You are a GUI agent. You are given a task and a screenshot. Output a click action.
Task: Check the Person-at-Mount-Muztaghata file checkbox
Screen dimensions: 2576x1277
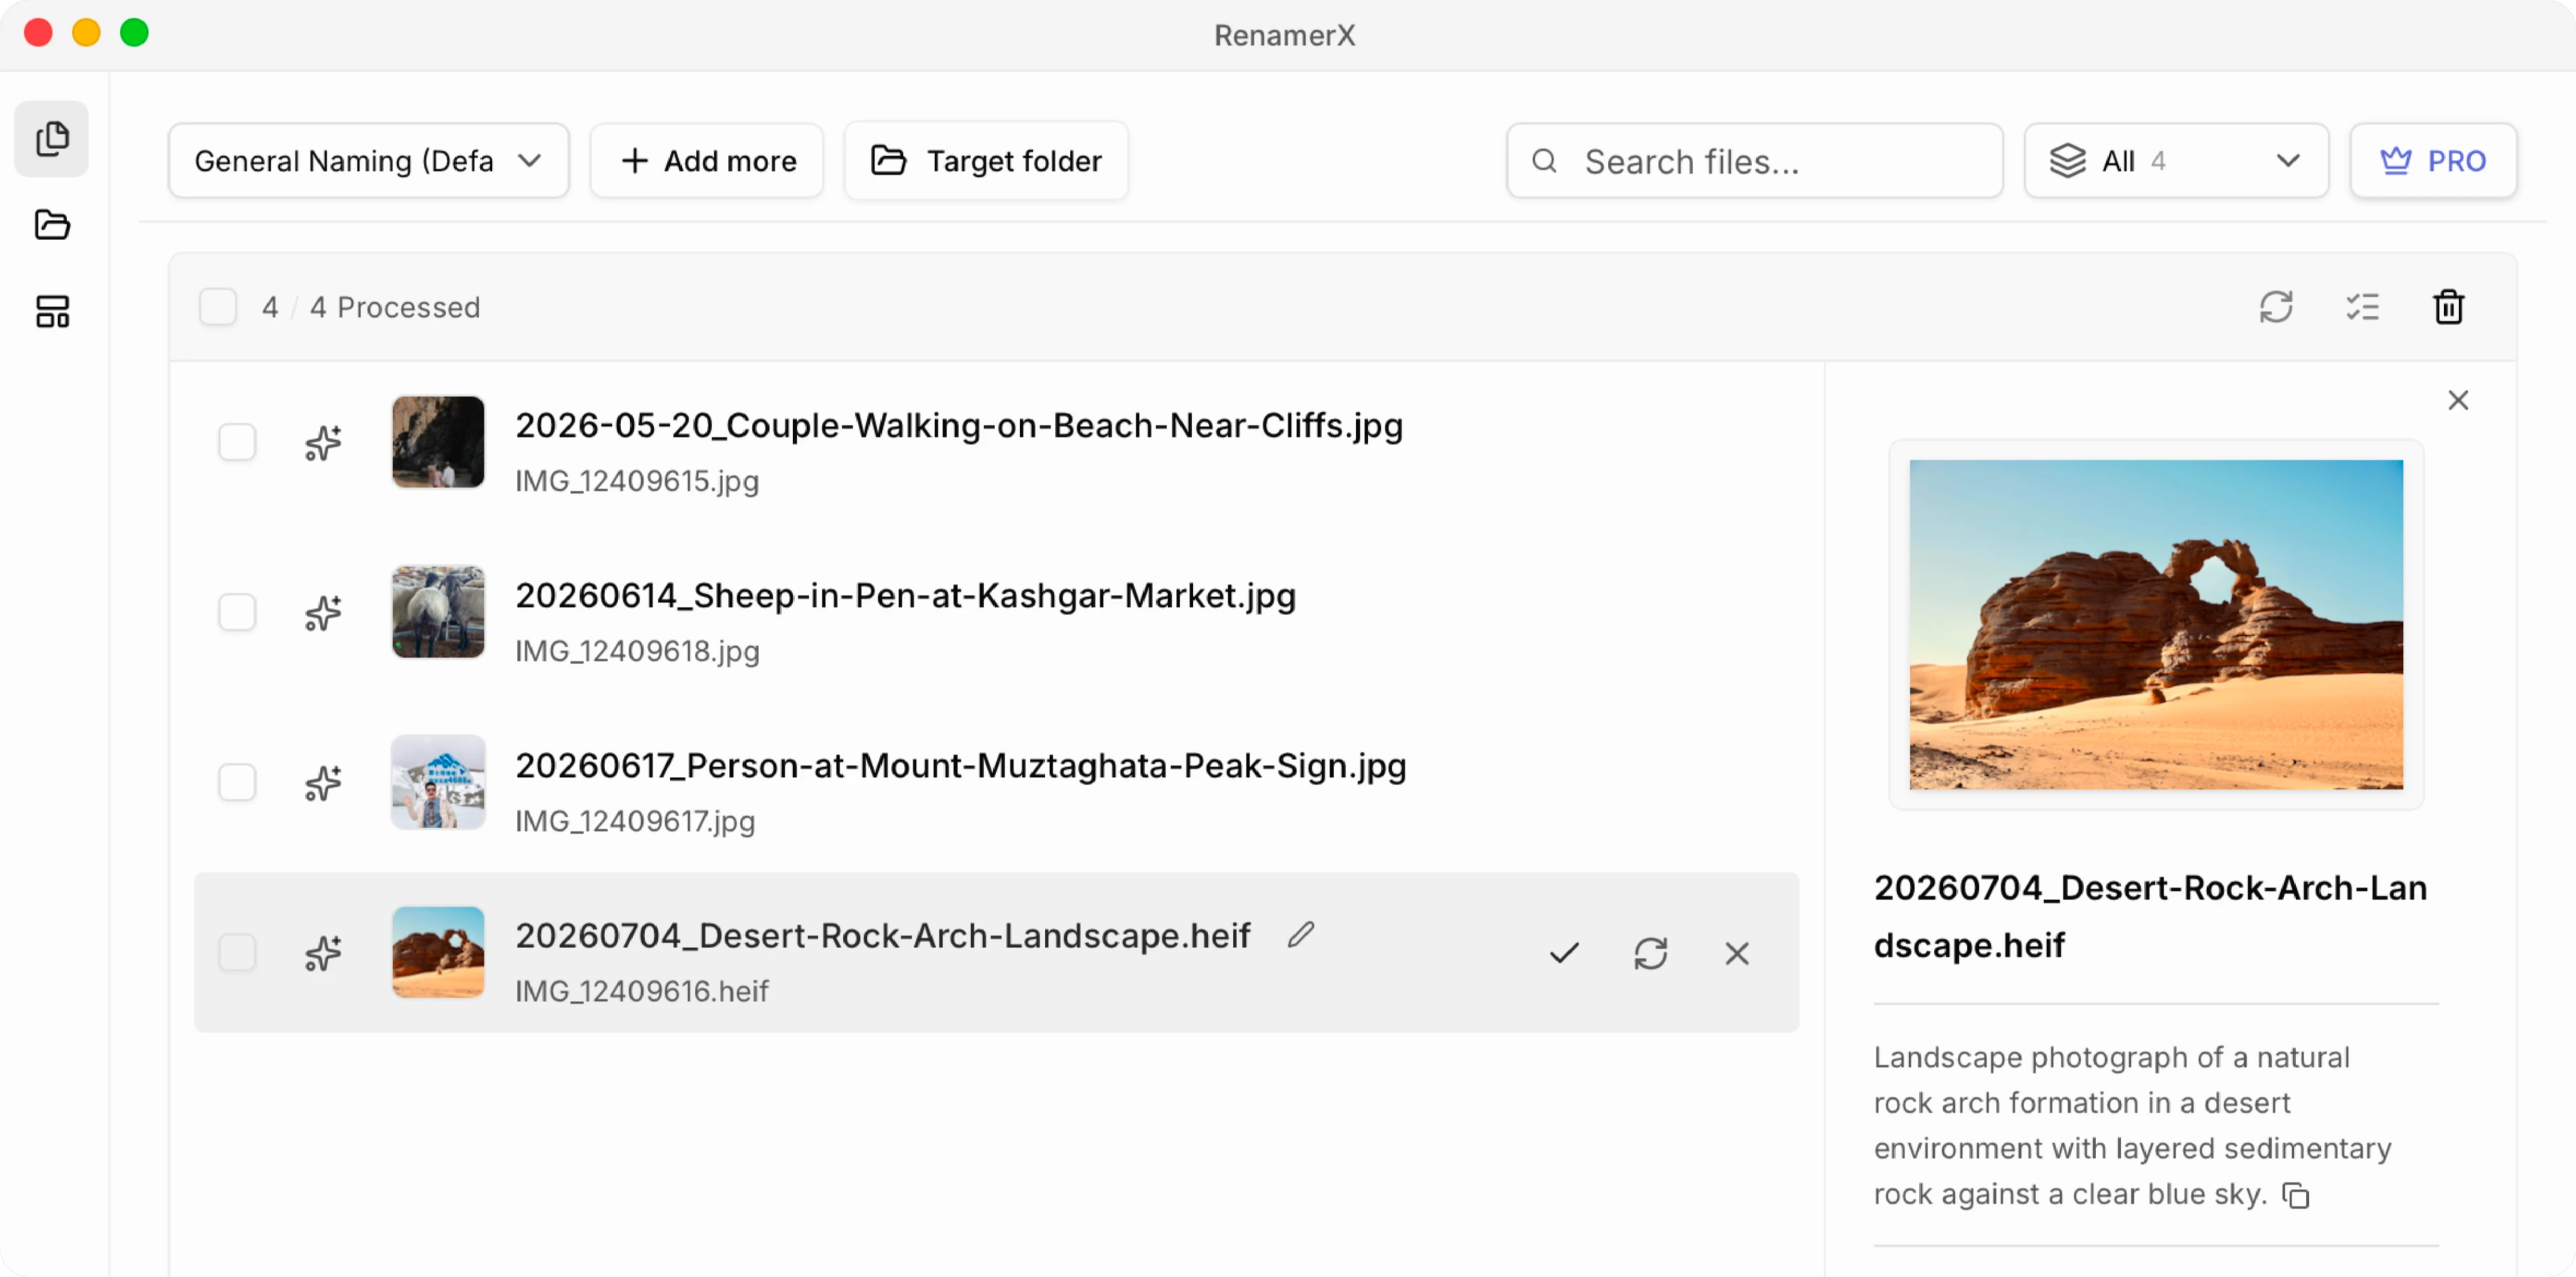click(x=237, y=782)
